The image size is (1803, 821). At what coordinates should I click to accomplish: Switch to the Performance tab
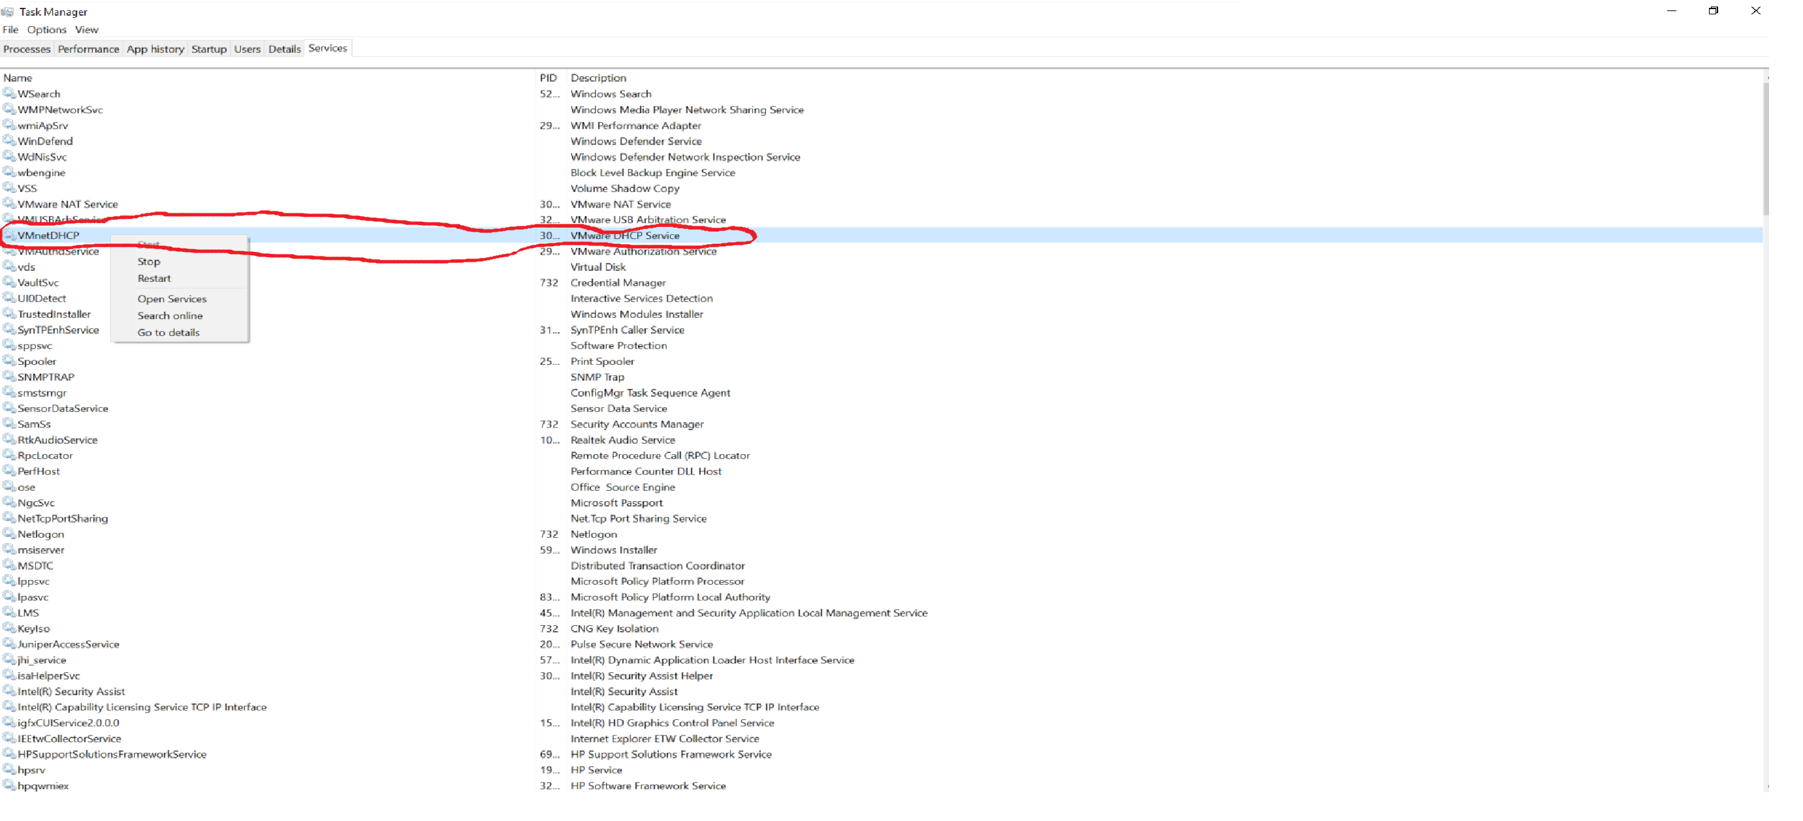[x=88, y=49]
